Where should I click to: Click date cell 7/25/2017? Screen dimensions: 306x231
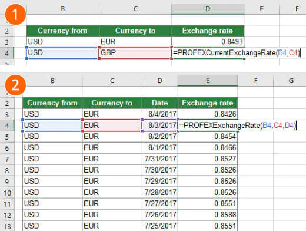tap(160, 226)
